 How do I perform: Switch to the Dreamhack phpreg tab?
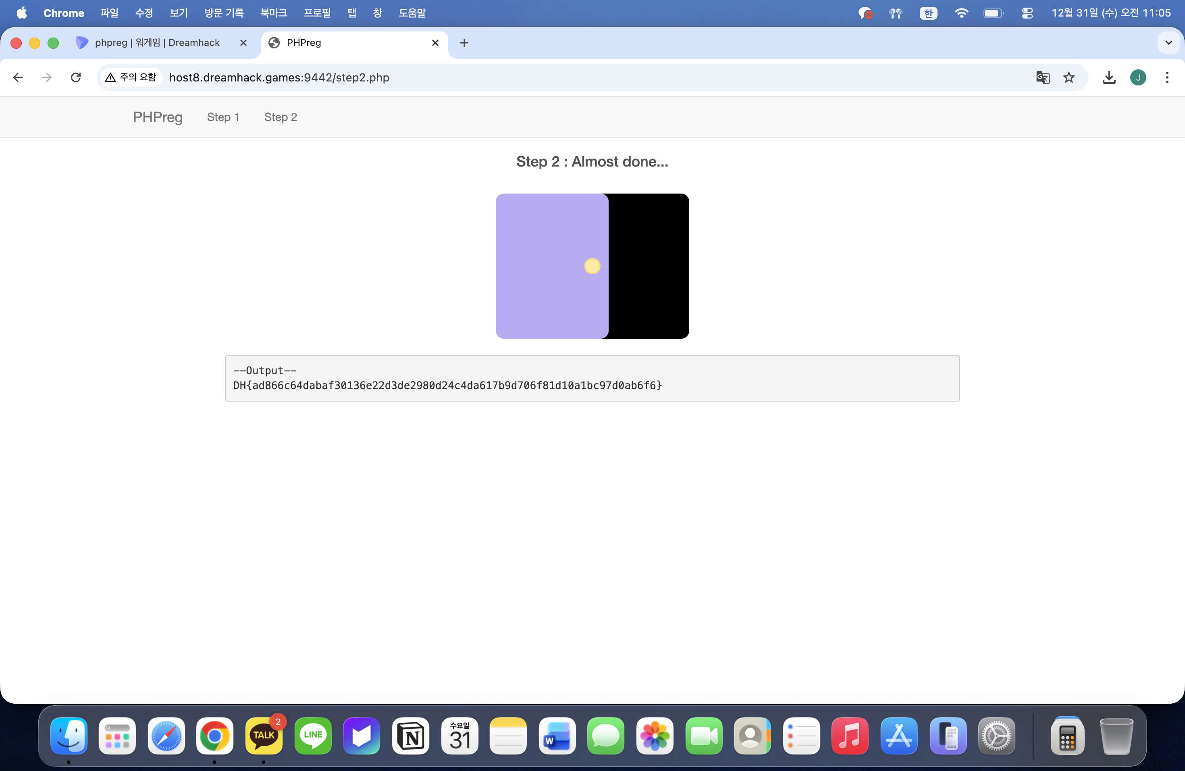coord(157,43)
